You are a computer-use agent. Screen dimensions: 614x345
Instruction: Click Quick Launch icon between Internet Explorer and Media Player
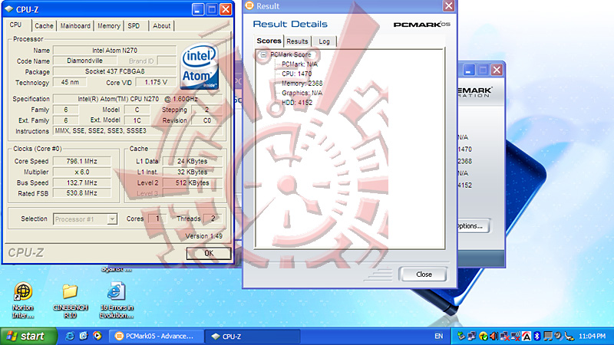click(84, 336)
